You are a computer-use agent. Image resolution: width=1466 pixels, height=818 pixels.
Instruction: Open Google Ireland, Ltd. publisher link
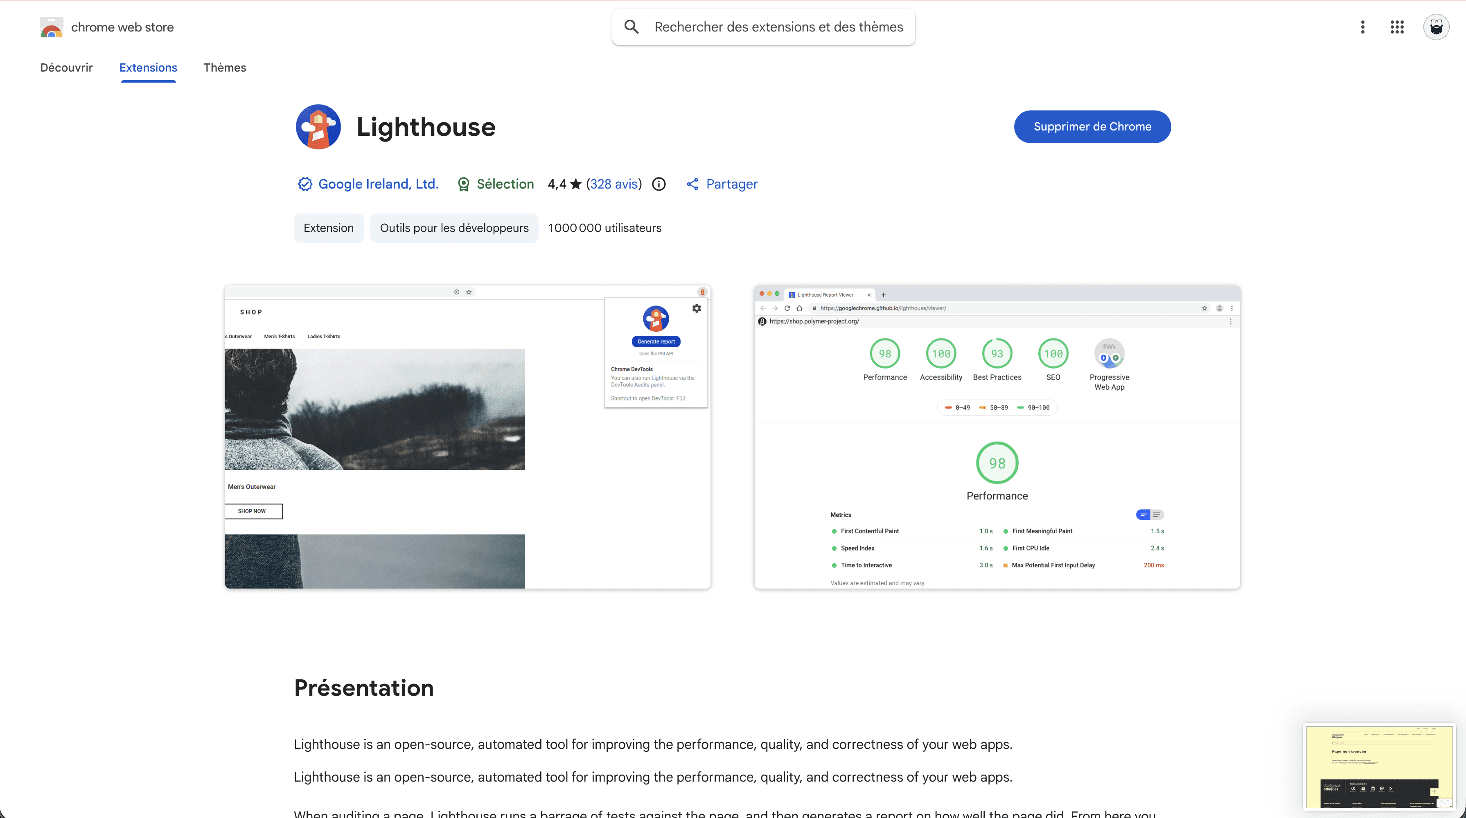tap(379, 184)
